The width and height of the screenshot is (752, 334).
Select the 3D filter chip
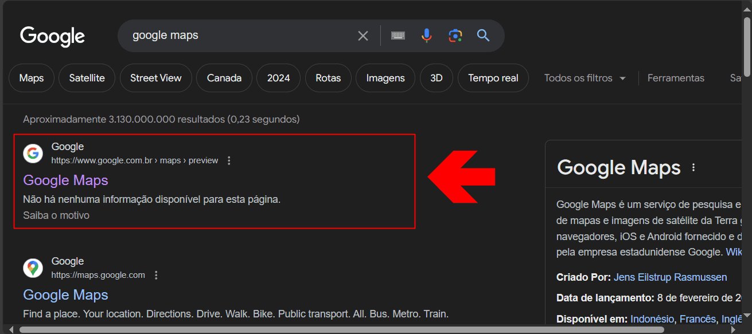point(437,78)
